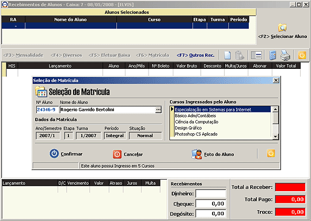Click the Etapa field value 1

click(69, 136)
